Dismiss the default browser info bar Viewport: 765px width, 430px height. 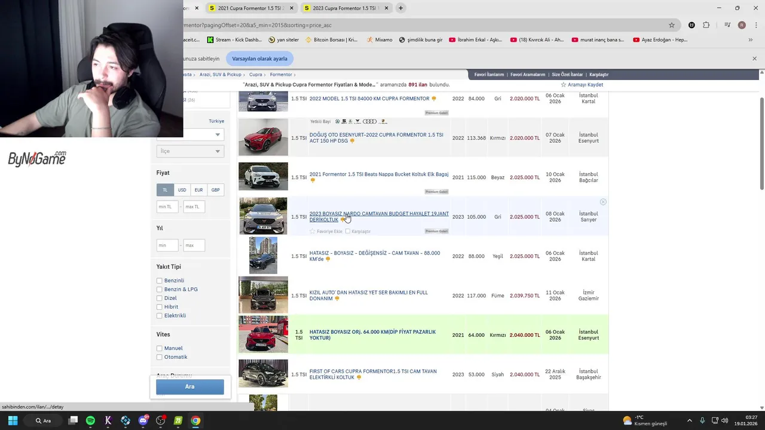pos(754,59)
